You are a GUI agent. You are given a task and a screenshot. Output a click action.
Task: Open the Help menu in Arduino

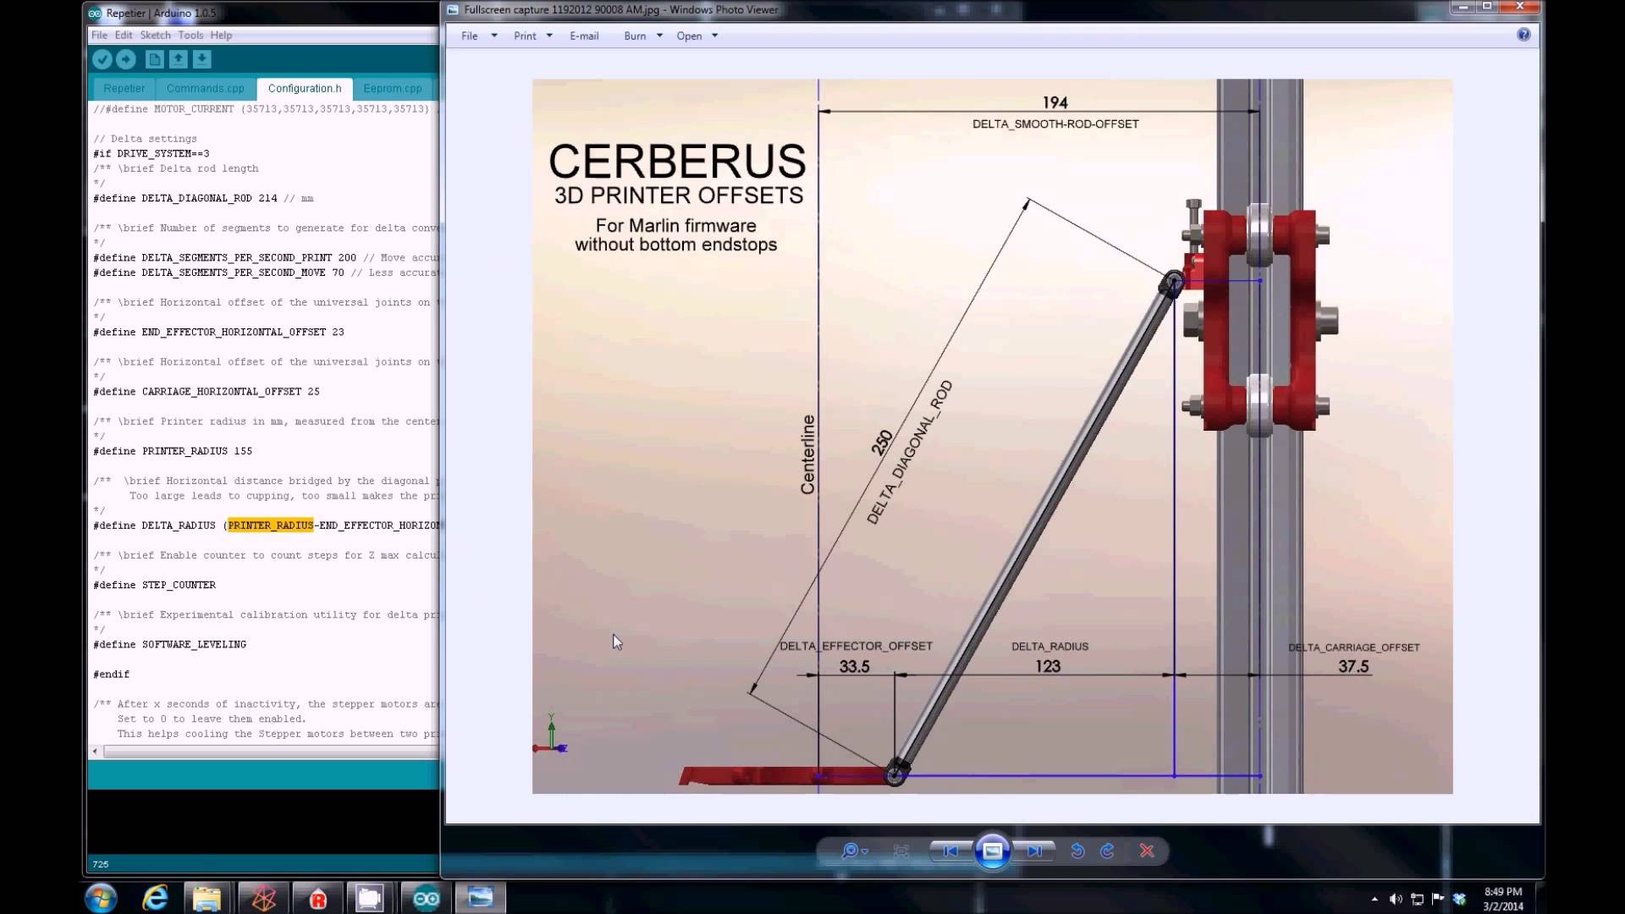[x=221, y=35]
